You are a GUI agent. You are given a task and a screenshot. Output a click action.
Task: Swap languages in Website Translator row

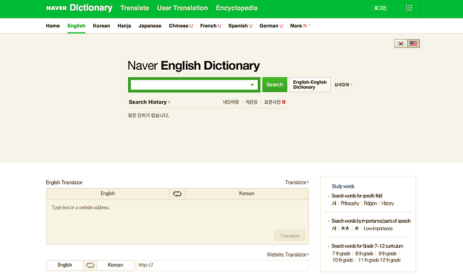[x=90, y=265]
